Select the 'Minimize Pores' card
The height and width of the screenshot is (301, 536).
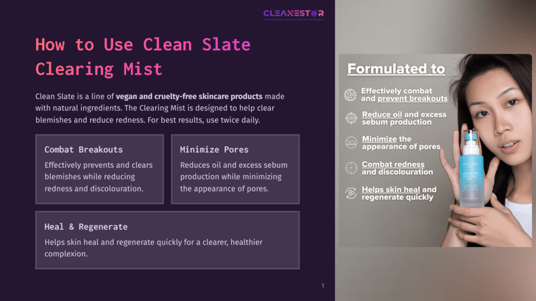(x=235, y=169)
